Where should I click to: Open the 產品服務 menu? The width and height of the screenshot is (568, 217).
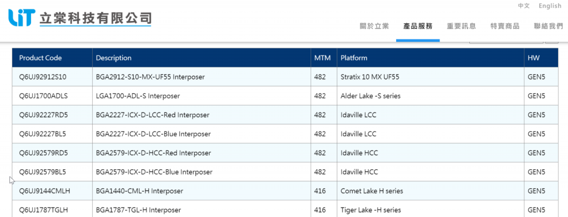click(x=418, y=26)
